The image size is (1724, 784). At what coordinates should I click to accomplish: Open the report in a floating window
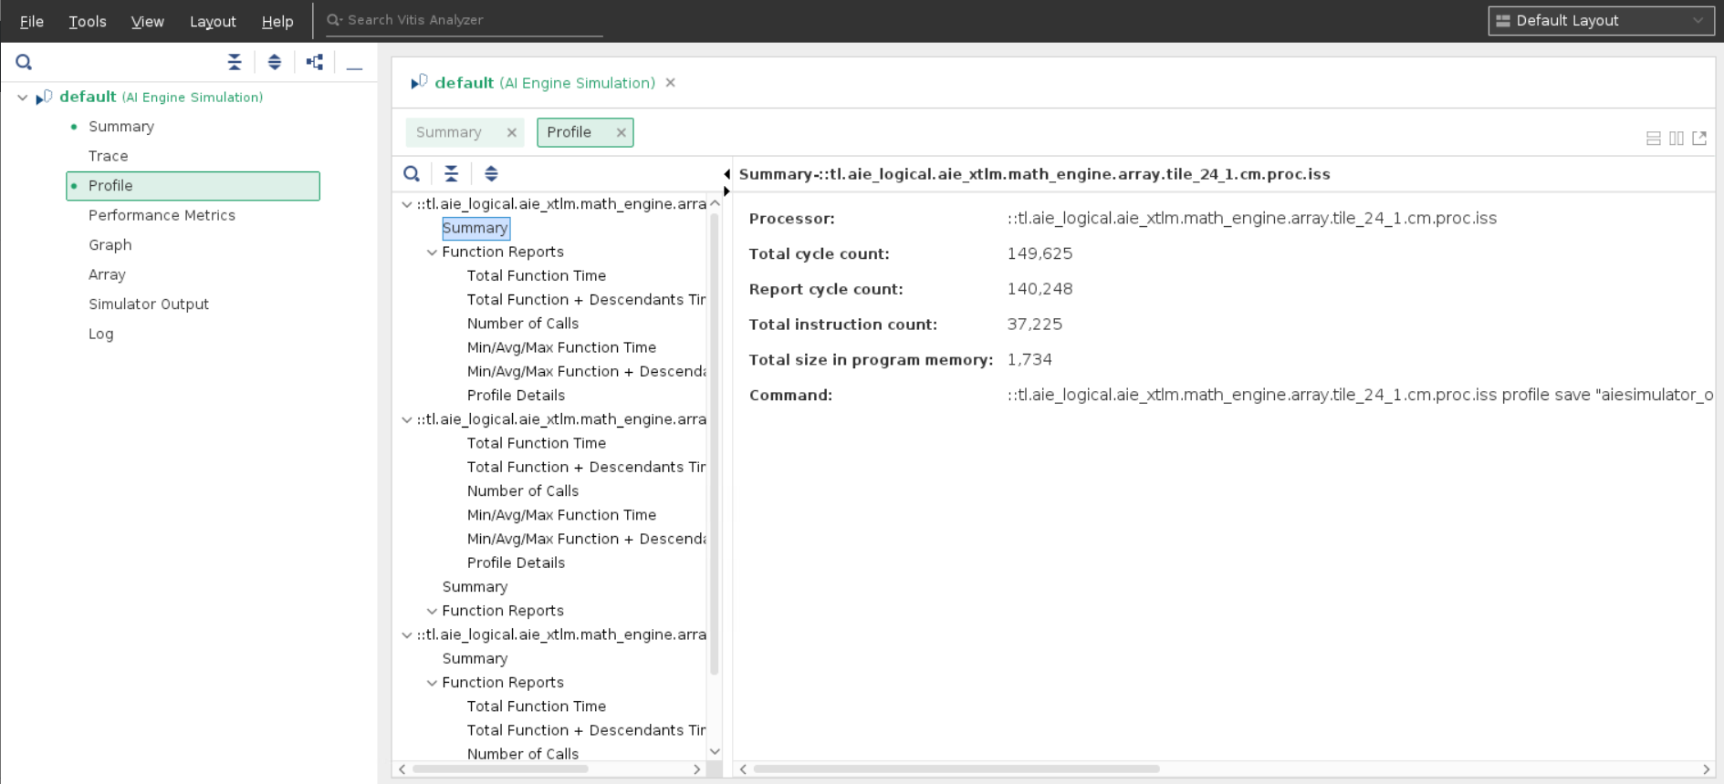(x=1699, y=139)
